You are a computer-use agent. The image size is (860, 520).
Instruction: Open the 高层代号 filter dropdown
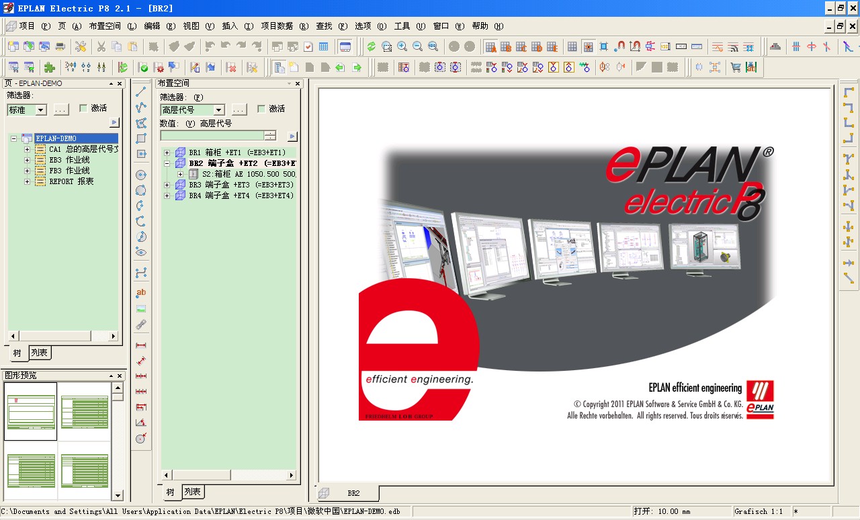pyautogui.click(x=219, y=110)
